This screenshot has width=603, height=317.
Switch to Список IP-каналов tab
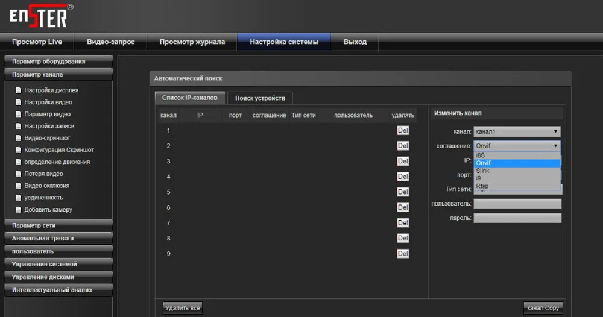pyautogui.click(x=189, y=98)
